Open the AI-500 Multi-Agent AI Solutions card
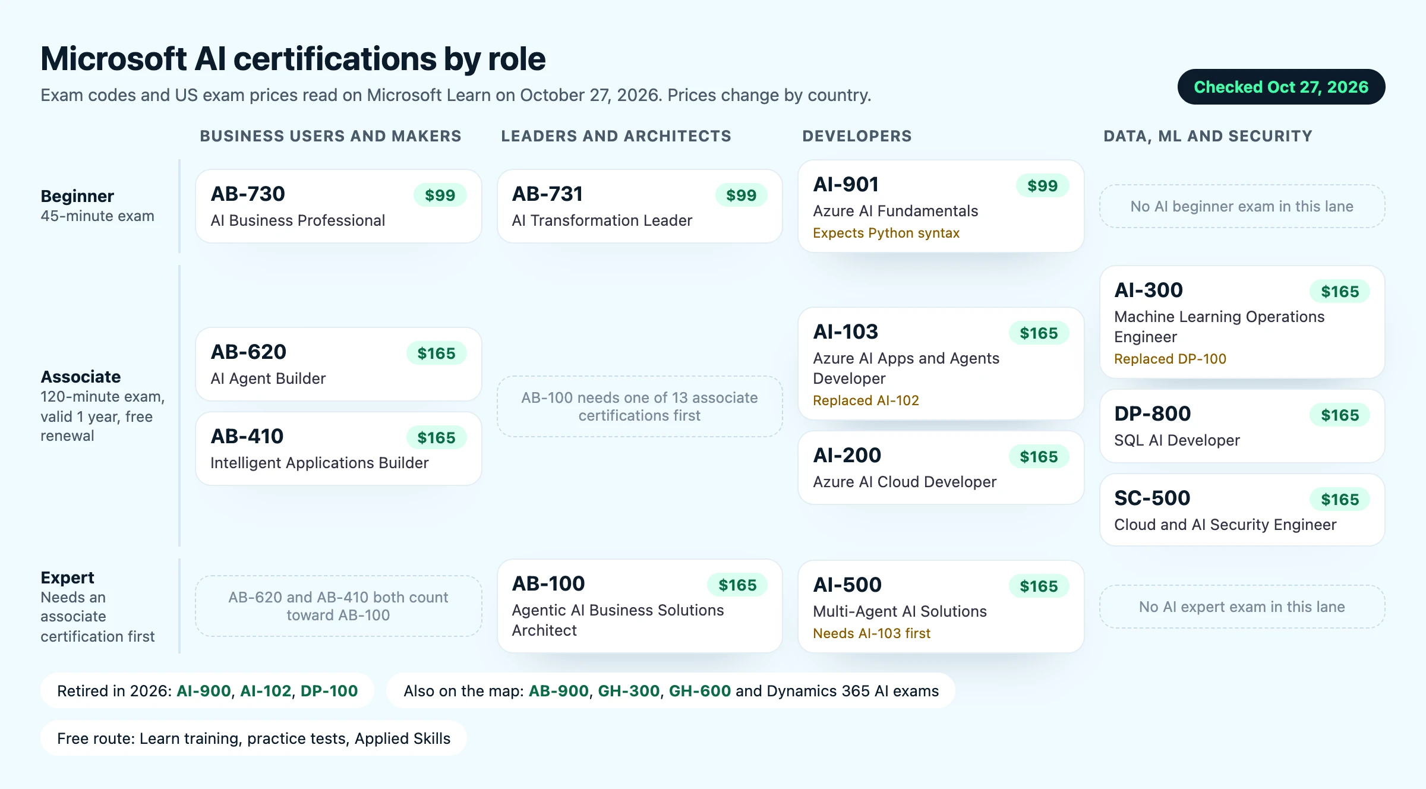Screen dimensions: 1426x789 click(x=941, y=607)
